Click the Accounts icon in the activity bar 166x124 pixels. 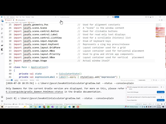click(2, 97)
